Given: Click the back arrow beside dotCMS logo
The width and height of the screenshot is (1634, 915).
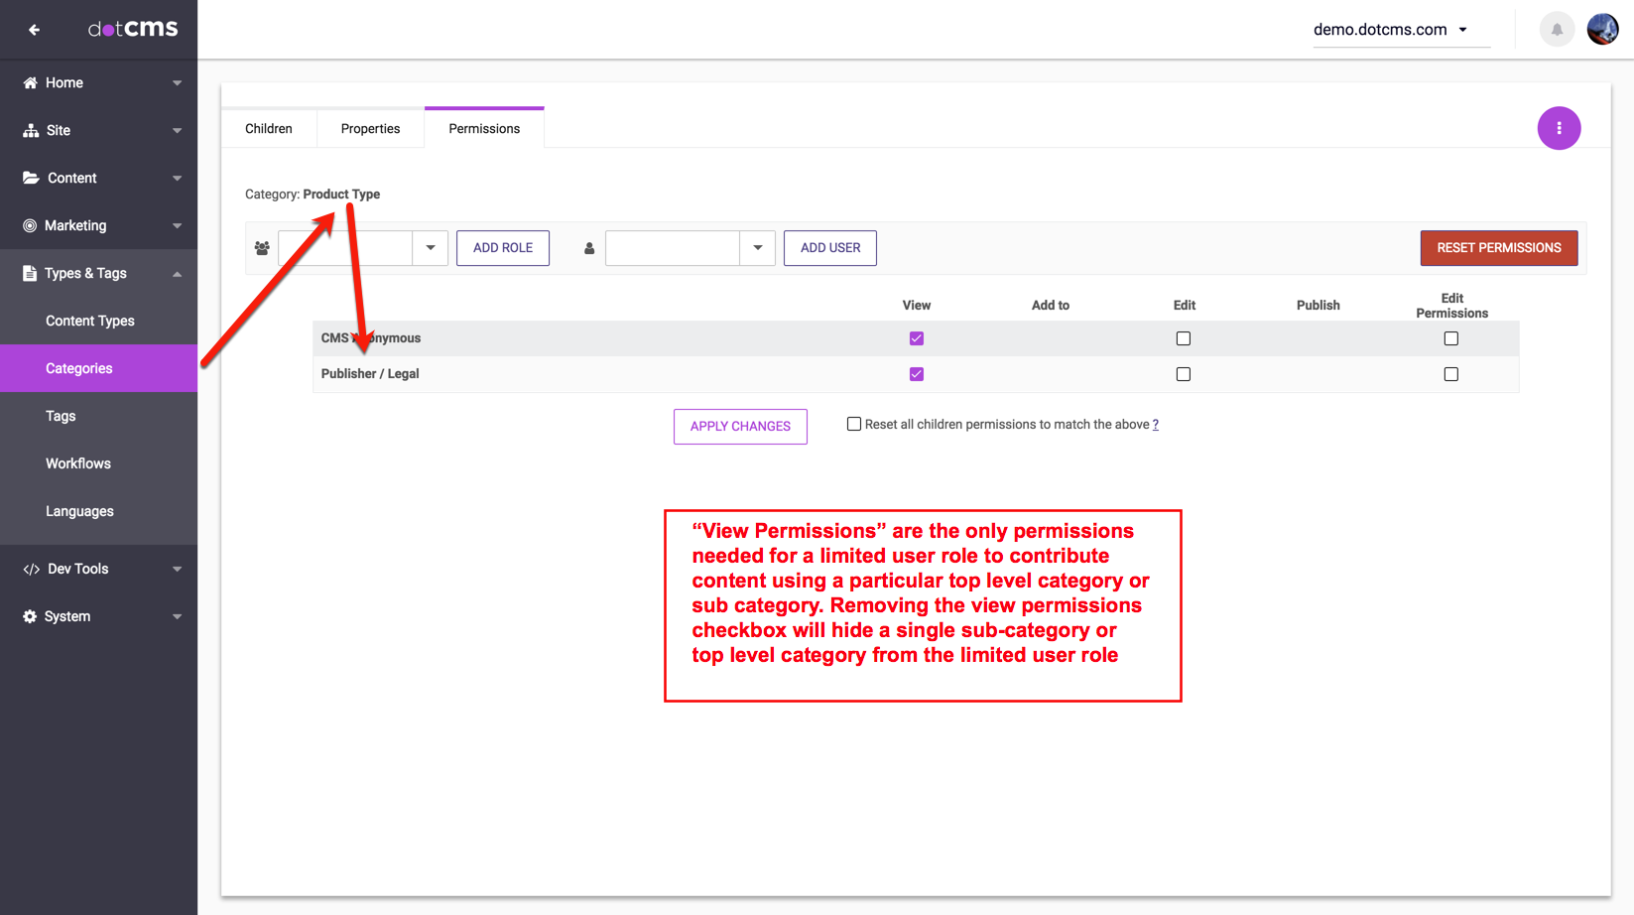Looking at the screenshot, I should click(x=35, y=30).
